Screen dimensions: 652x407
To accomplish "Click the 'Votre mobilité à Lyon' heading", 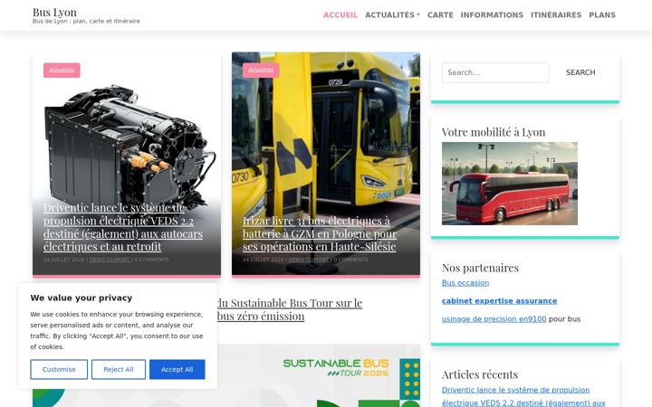I will (494, 132).
